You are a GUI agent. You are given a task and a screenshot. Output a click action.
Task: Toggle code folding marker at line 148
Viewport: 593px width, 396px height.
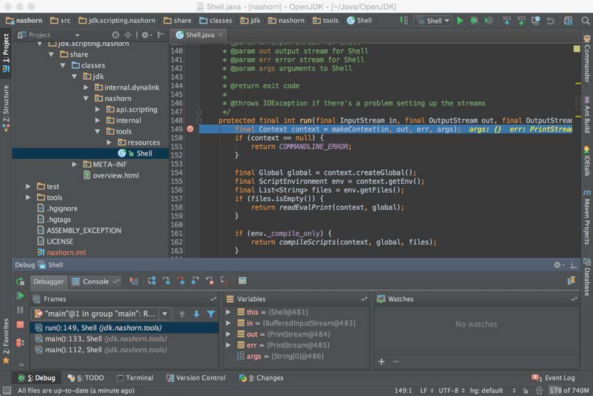tap(199, 121)
